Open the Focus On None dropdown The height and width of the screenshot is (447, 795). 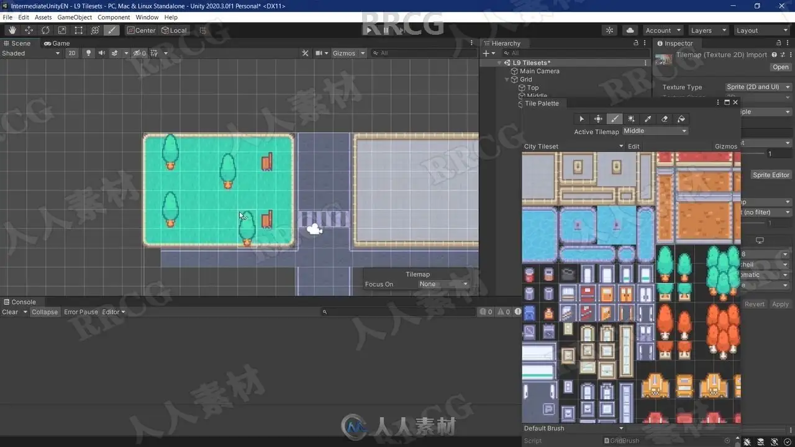pyautogui.click(x=443, y=284)
